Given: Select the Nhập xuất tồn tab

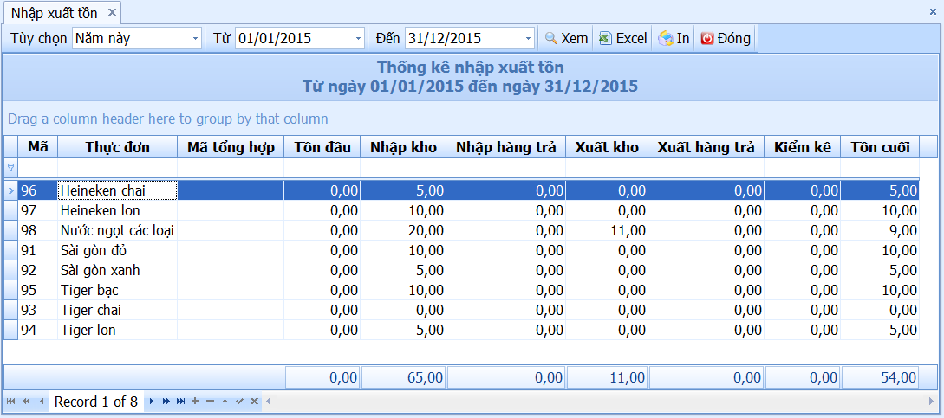Looking at the screenshot, I should [x=62, y=13].
